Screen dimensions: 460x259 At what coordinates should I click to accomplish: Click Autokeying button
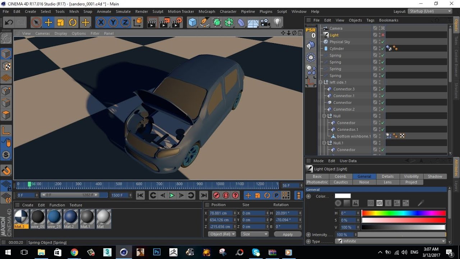[x=226, y=195]
